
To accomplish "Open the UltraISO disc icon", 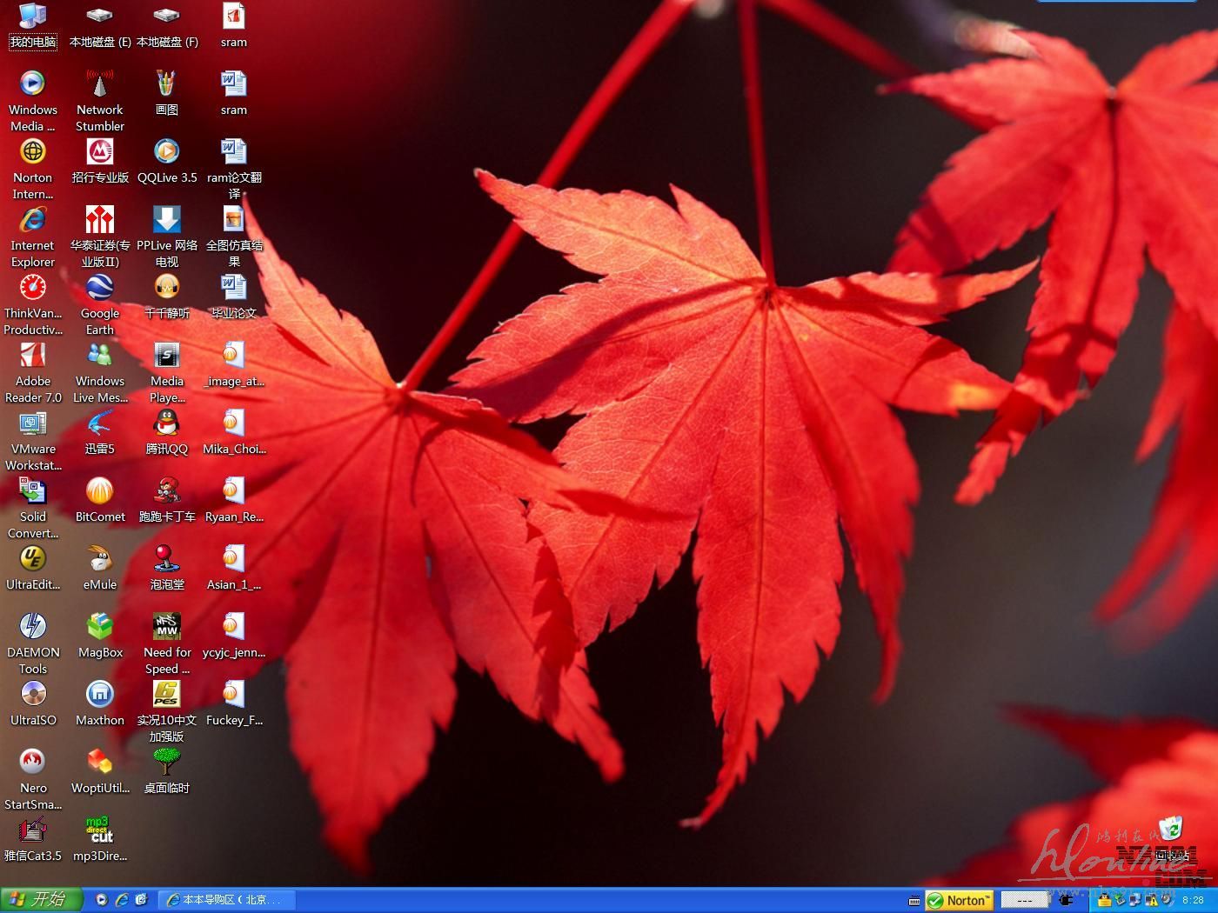I will (x=33, y=696).
